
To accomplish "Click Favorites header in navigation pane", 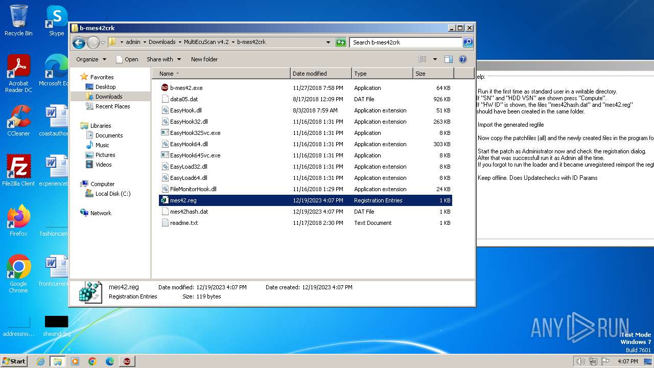I will click(102, 77).
